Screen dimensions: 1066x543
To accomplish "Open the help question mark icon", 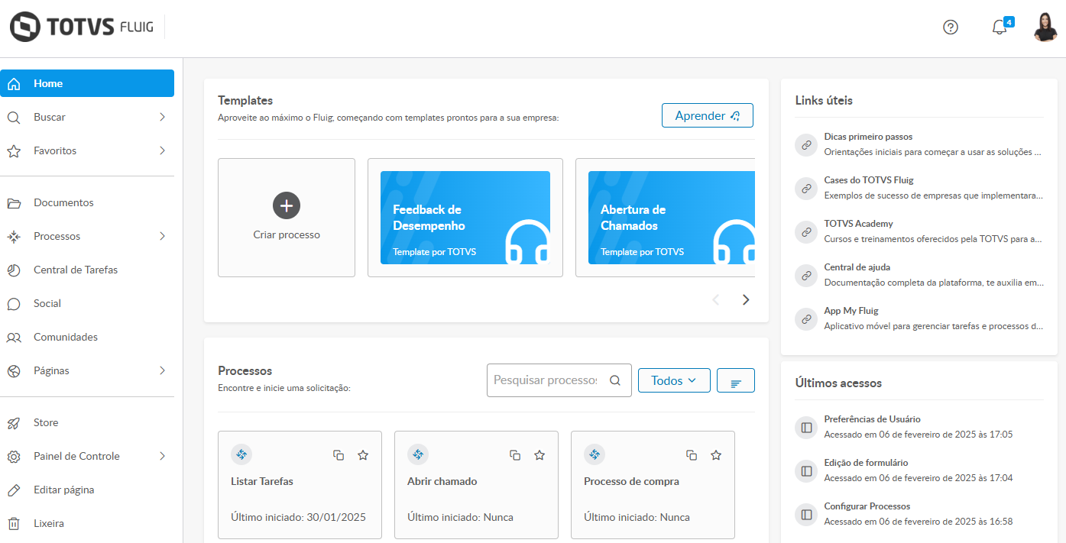I will point(951,27).
